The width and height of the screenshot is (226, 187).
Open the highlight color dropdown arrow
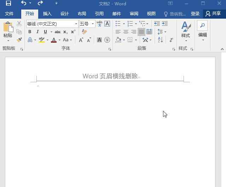(x=47, y=40)
